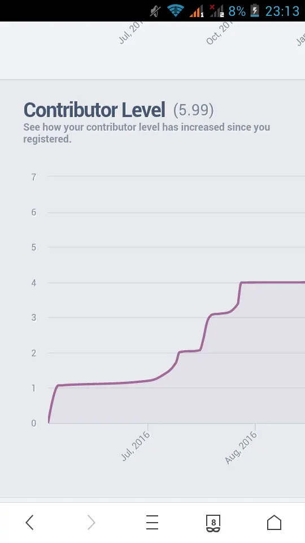This screenshot has height=543, width=305.
Task: Tap the SIM 1 signal strength icon
Action: point(197,11)
